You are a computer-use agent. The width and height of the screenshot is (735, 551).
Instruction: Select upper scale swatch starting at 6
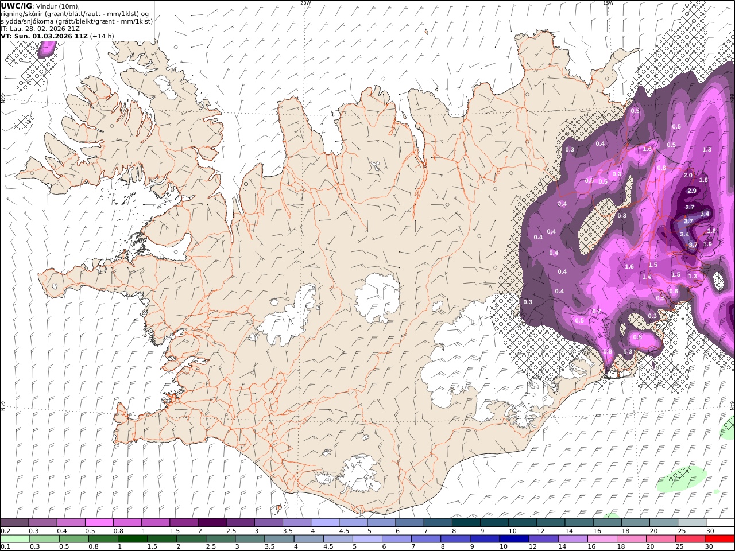(x=410, y=523)
